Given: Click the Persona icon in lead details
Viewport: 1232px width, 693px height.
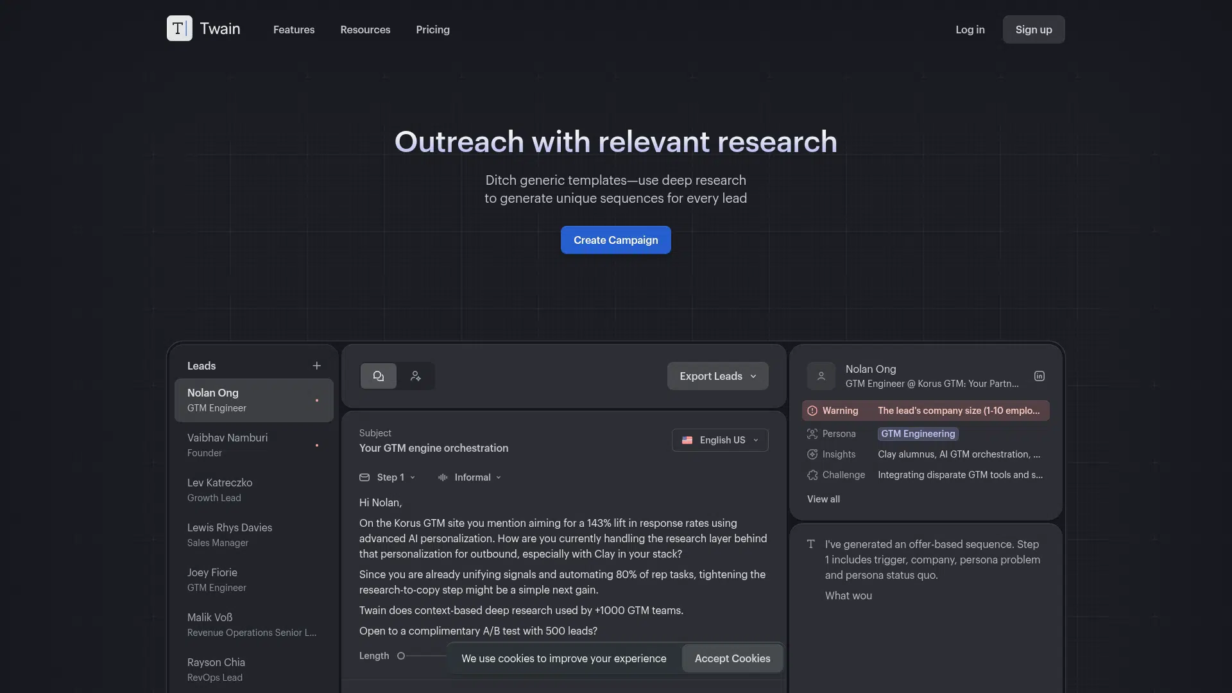Looking at the screenshot, I should click(812, 434).
